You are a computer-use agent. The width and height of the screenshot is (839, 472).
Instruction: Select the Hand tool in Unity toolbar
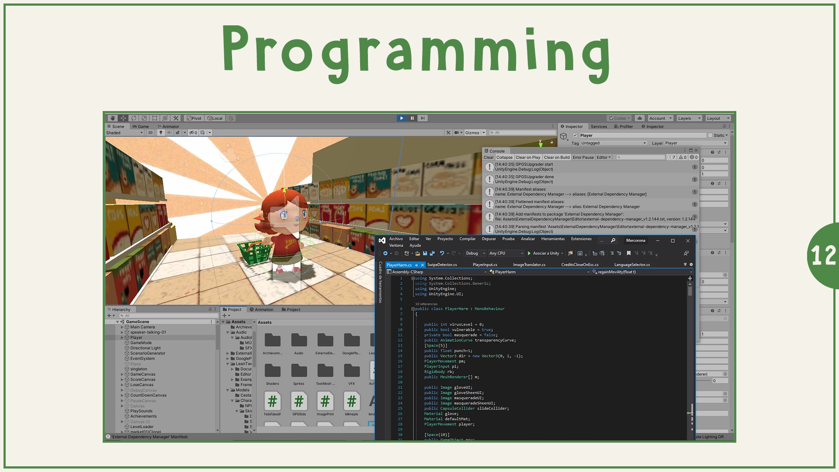[113, 118]
